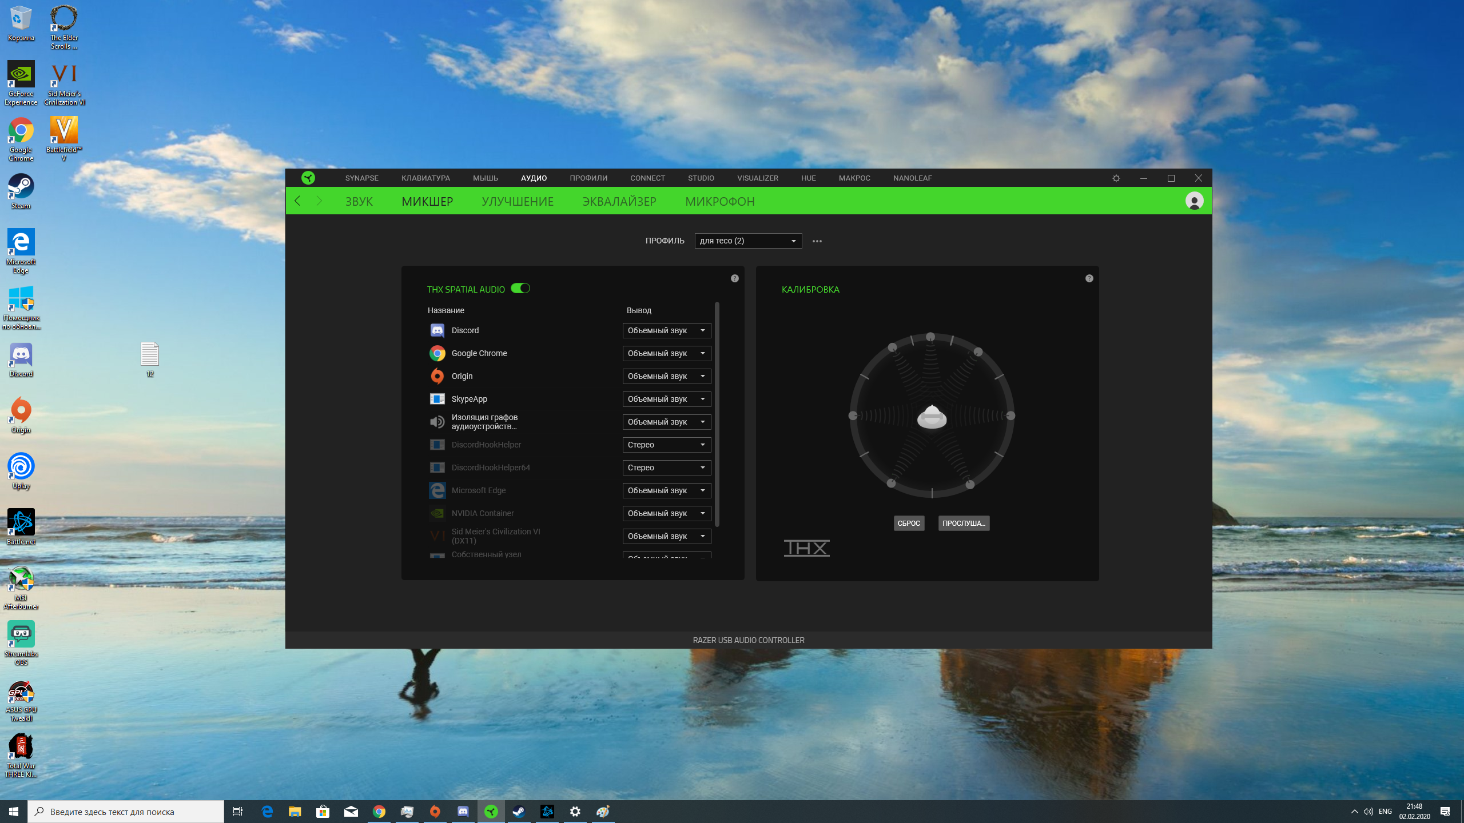This screenshot has height=823, width=1464.
Task: Expand DiscordHookHelper output dropdown
Action: click(666, 445)
